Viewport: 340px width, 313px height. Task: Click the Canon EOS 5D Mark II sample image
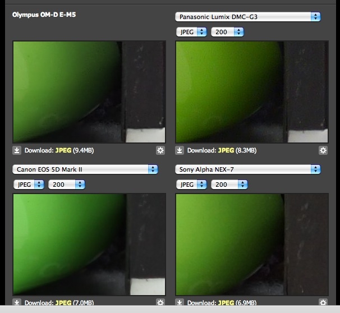(89, 245)
